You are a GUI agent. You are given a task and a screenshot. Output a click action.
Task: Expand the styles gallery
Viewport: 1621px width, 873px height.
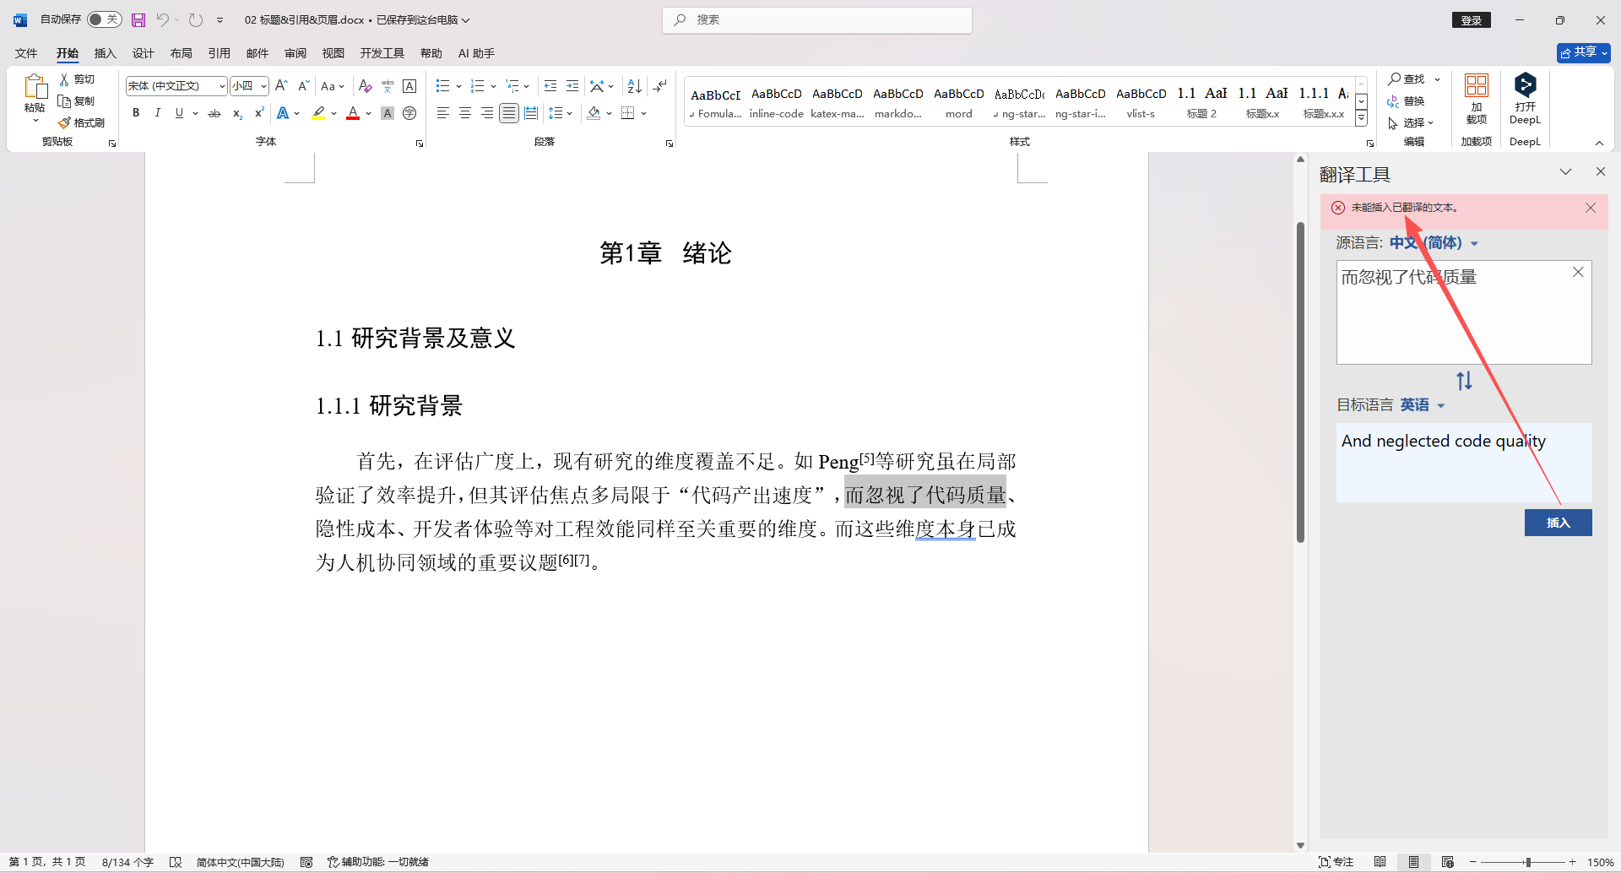click(1361, 119)
